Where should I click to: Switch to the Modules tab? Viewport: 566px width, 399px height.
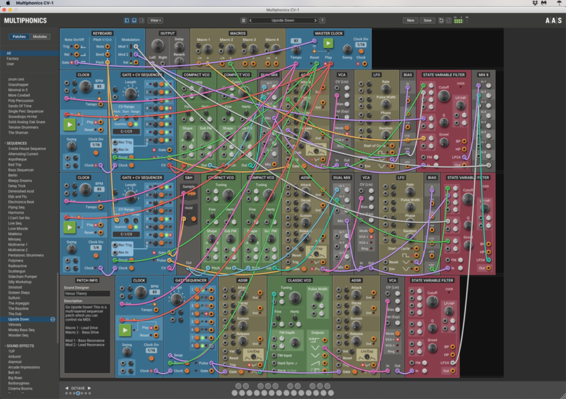[x=40, y=37]
